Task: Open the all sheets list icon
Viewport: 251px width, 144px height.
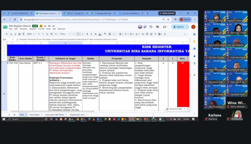Action: (14, 115)
